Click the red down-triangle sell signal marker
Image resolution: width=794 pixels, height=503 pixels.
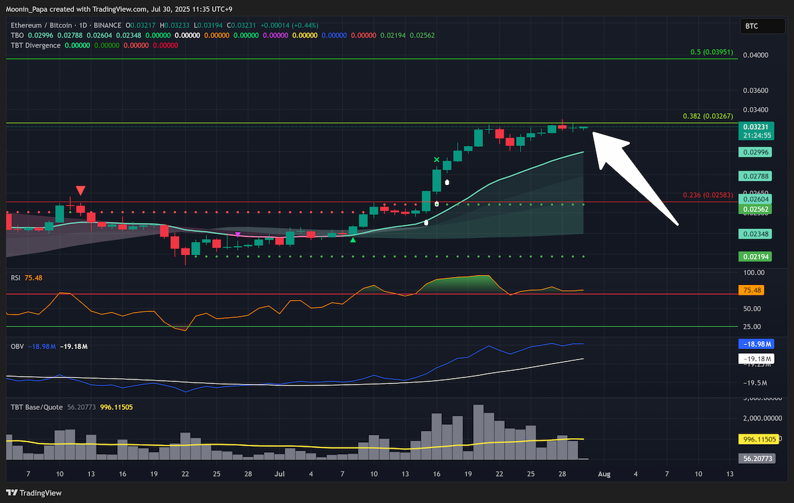coord(80,190)
